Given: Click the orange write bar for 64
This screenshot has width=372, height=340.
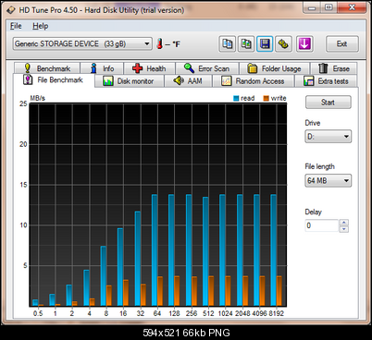Looking at the screenshot, I should tap(160, 291).
